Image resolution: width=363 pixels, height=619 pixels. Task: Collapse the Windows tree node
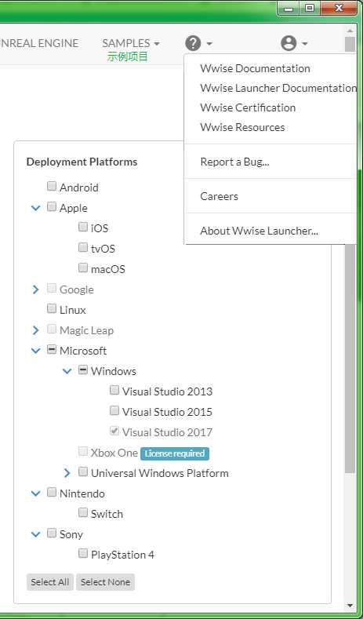67,371
